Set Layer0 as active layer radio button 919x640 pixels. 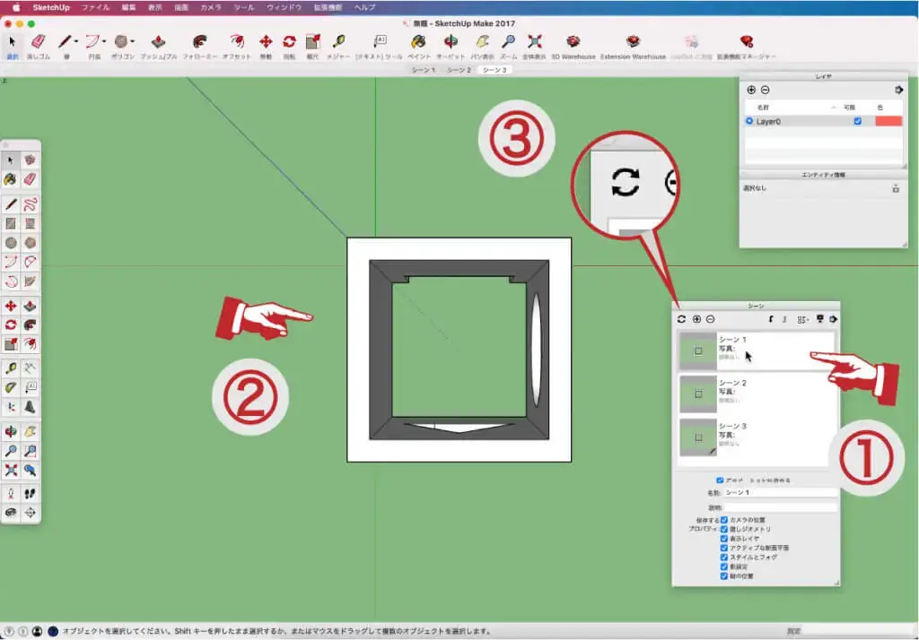(x=749, y=121)
